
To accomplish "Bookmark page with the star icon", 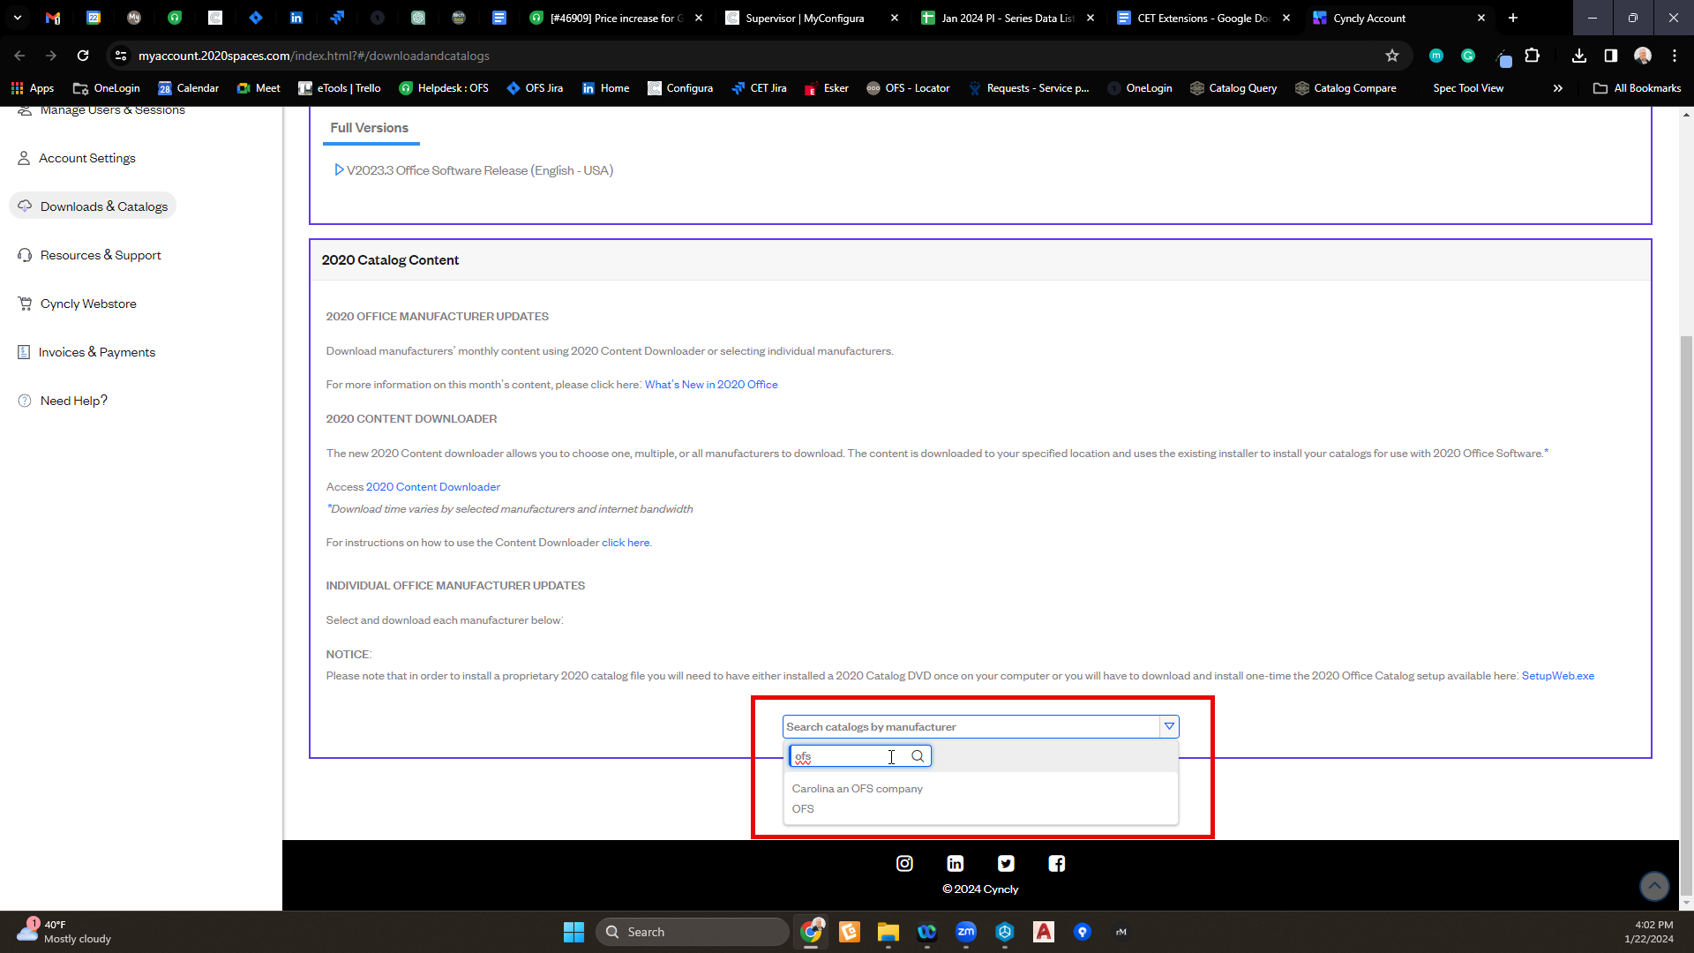I will pyautogui.click(x=1392, y=56).
